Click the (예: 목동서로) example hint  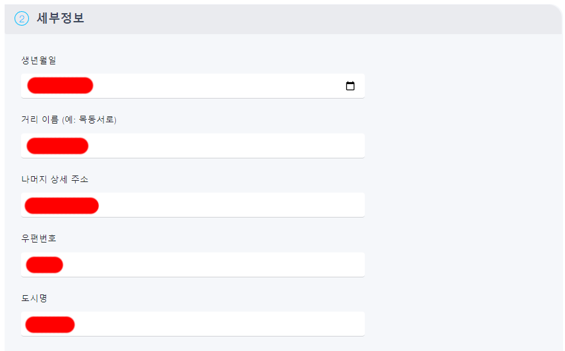pos(89,120)
